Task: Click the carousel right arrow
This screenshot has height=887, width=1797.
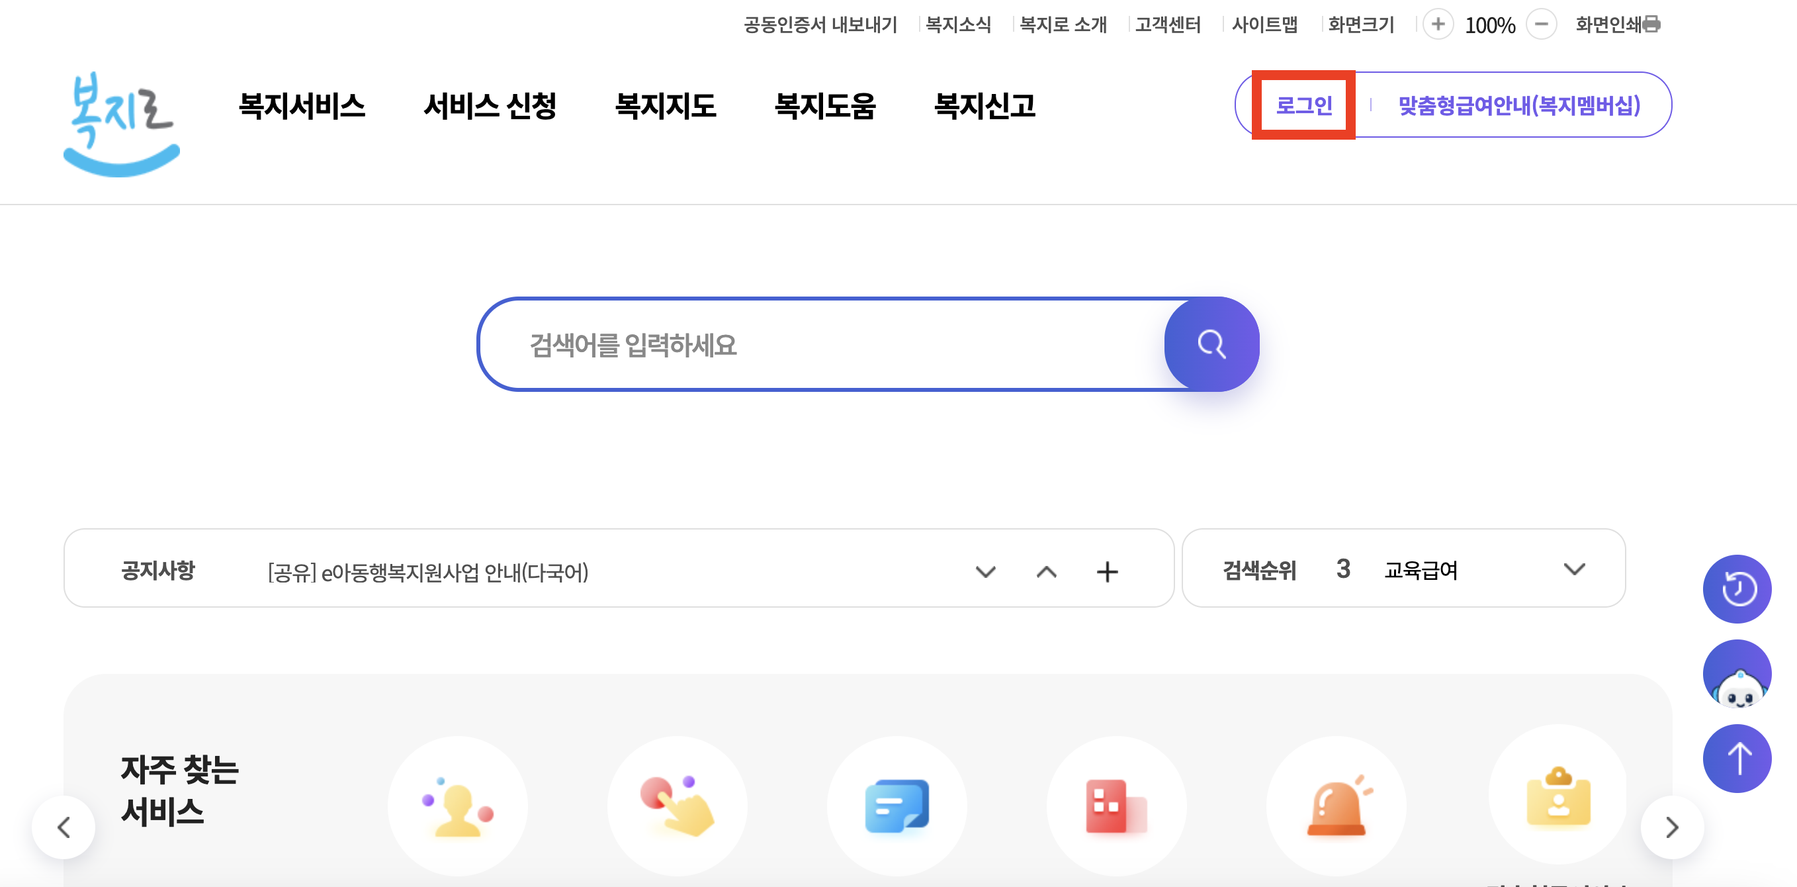Action: point(1672,827)
